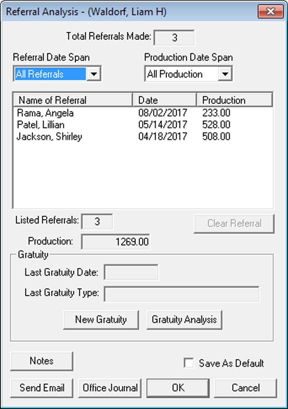Viewport: 288px width, 409px height.
Task: Open the Office Journal
Action: pos(110,388)
